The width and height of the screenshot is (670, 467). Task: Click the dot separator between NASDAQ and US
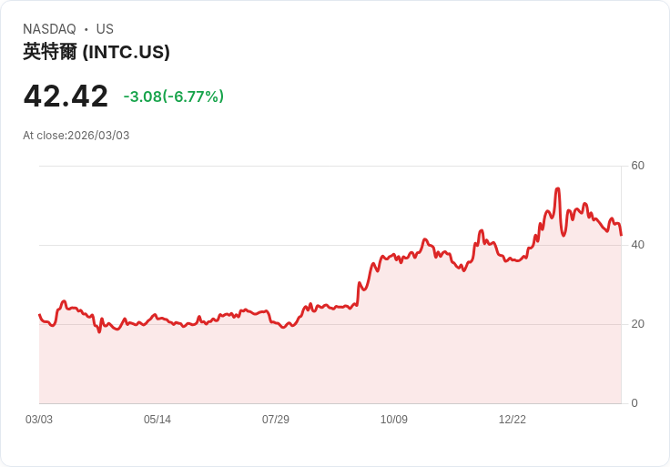coord(86,29)
